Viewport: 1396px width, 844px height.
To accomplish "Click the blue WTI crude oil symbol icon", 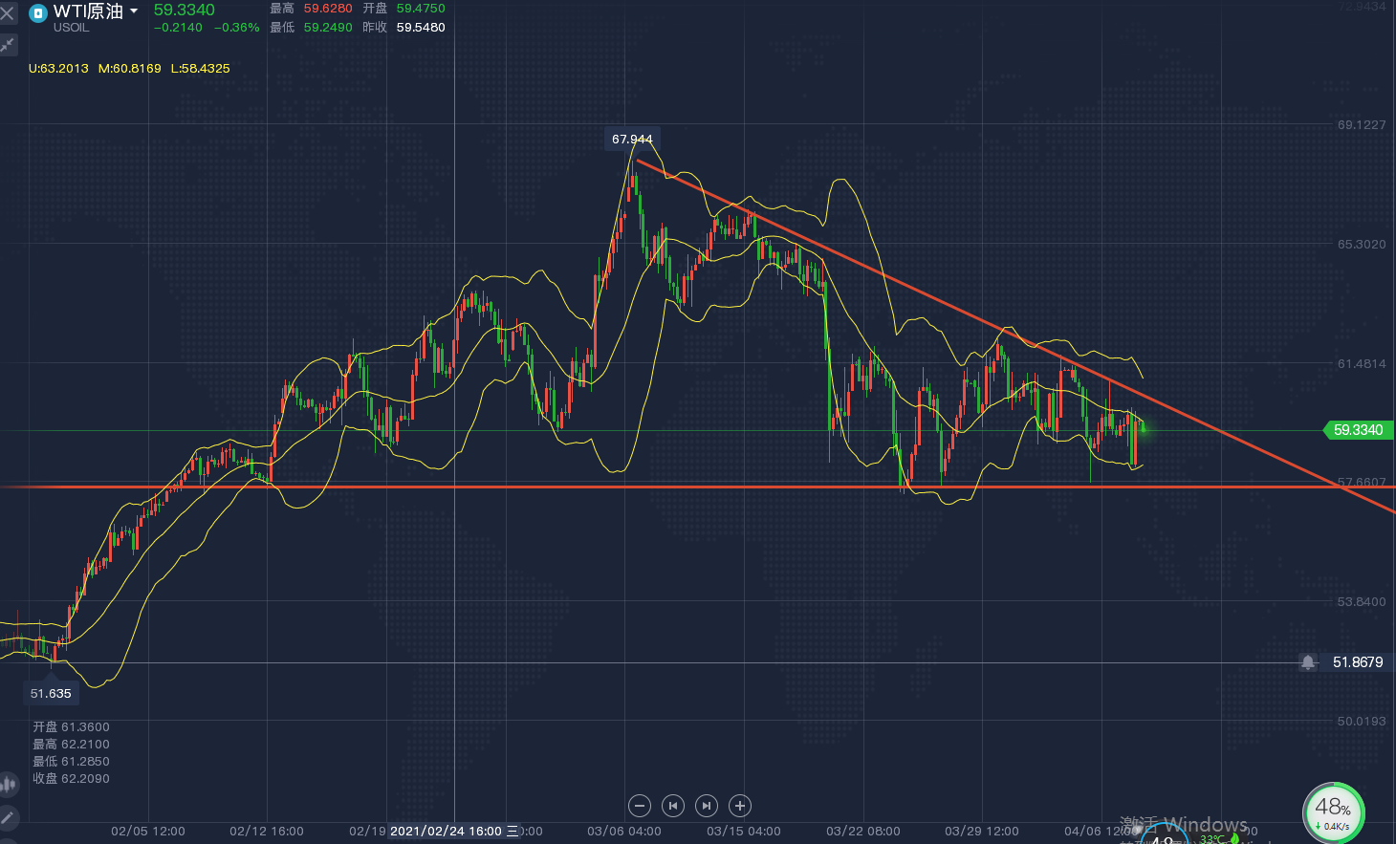I will point(38,13).
